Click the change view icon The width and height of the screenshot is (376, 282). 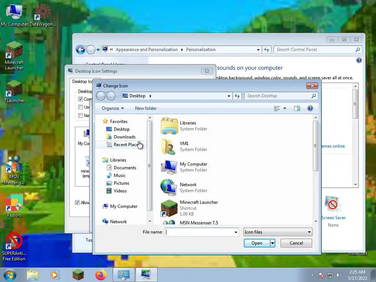tap(277, 108)
